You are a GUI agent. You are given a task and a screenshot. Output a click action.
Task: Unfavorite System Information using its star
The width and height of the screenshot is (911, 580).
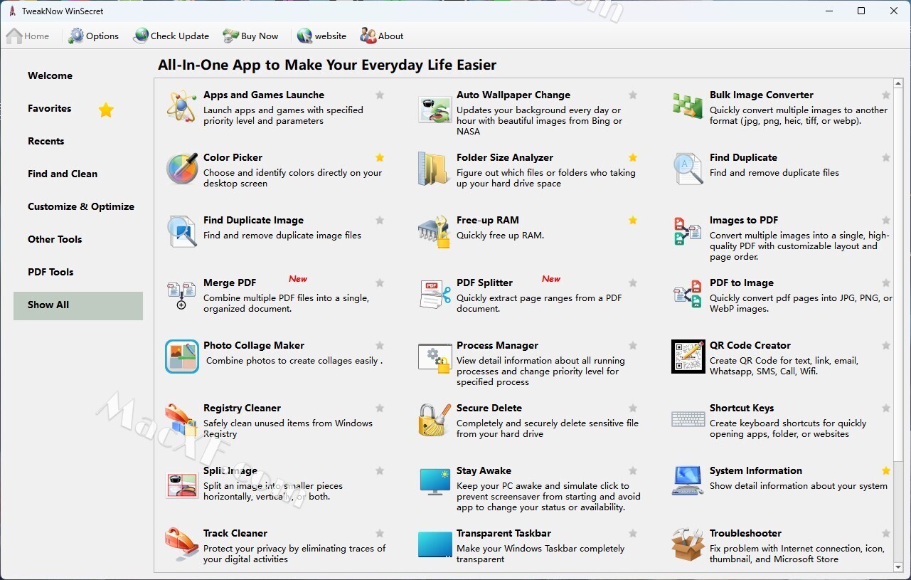pyautogui.click(x=886, y=470)
